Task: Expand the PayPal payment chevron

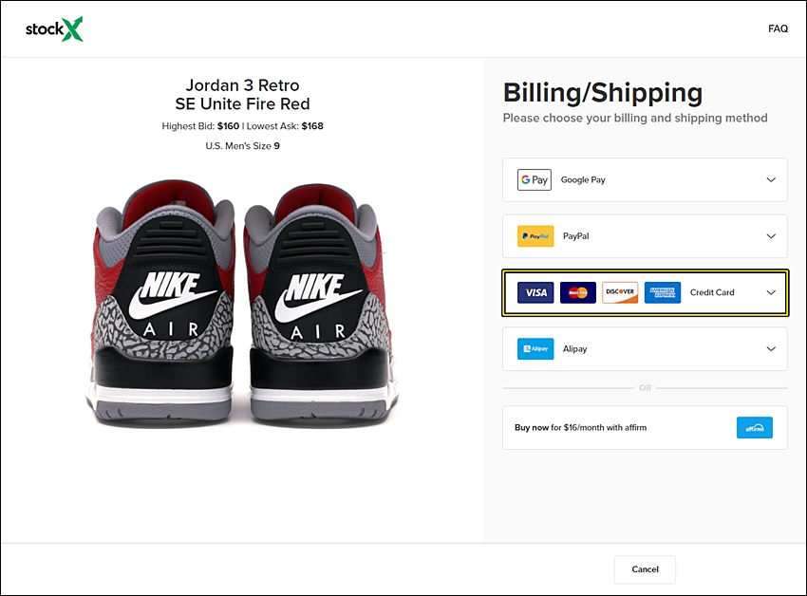Action: point(771,236)
